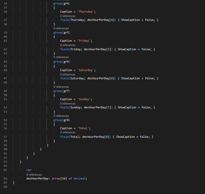Click line number 37 in gutter
This screenshot has height=194, width=205.
(x=5, y=20)
